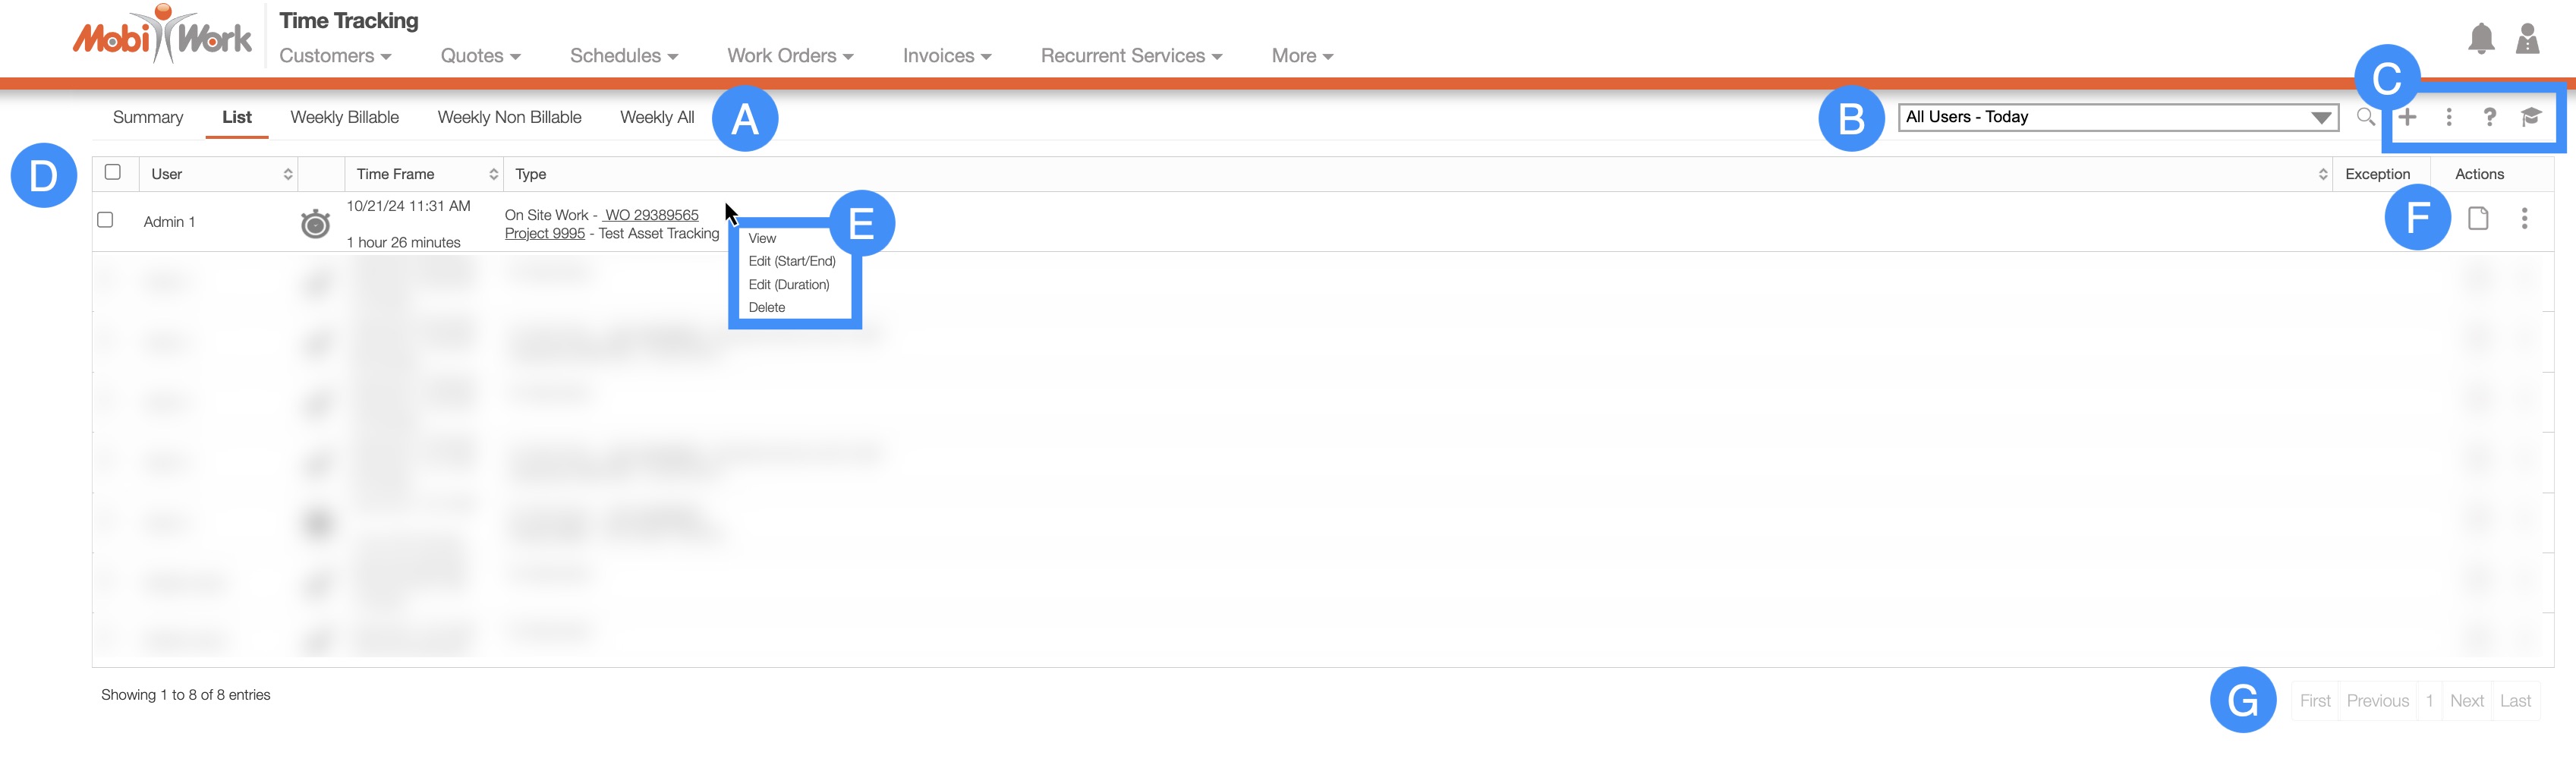Image resolution: width=2576 pixels, height=765 pixels.
Task: Click the stopwatch icon in Admin 1 row
Action: pos(315,223)
